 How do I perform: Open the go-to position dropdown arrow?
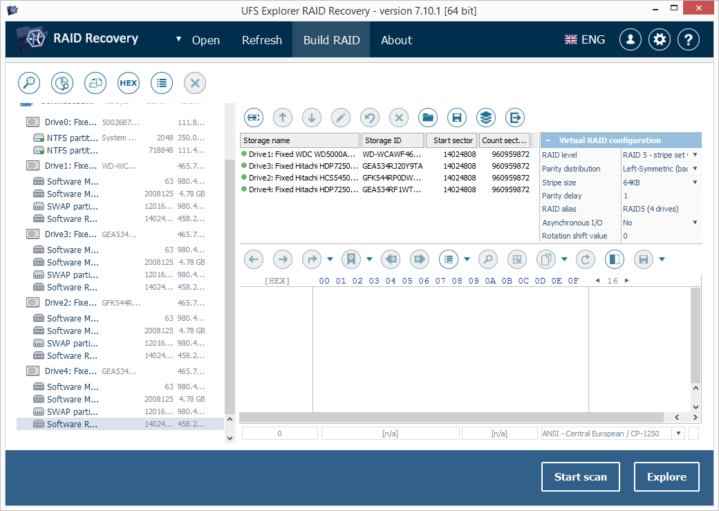coord(330,259)
